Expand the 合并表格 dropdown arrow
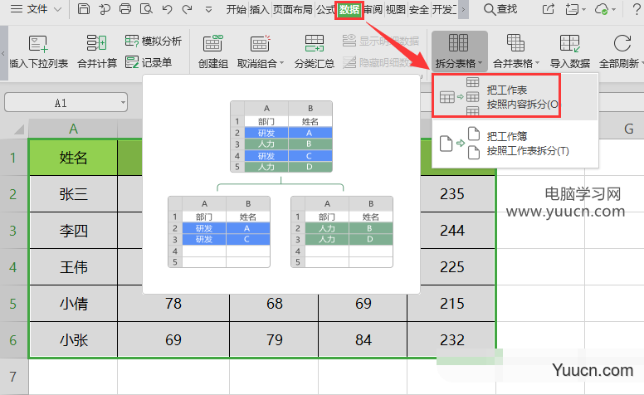 click(537, 63)
